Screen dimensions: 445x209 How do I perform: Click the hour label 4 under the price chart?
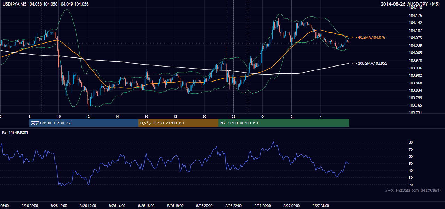(x=321, y=117)
